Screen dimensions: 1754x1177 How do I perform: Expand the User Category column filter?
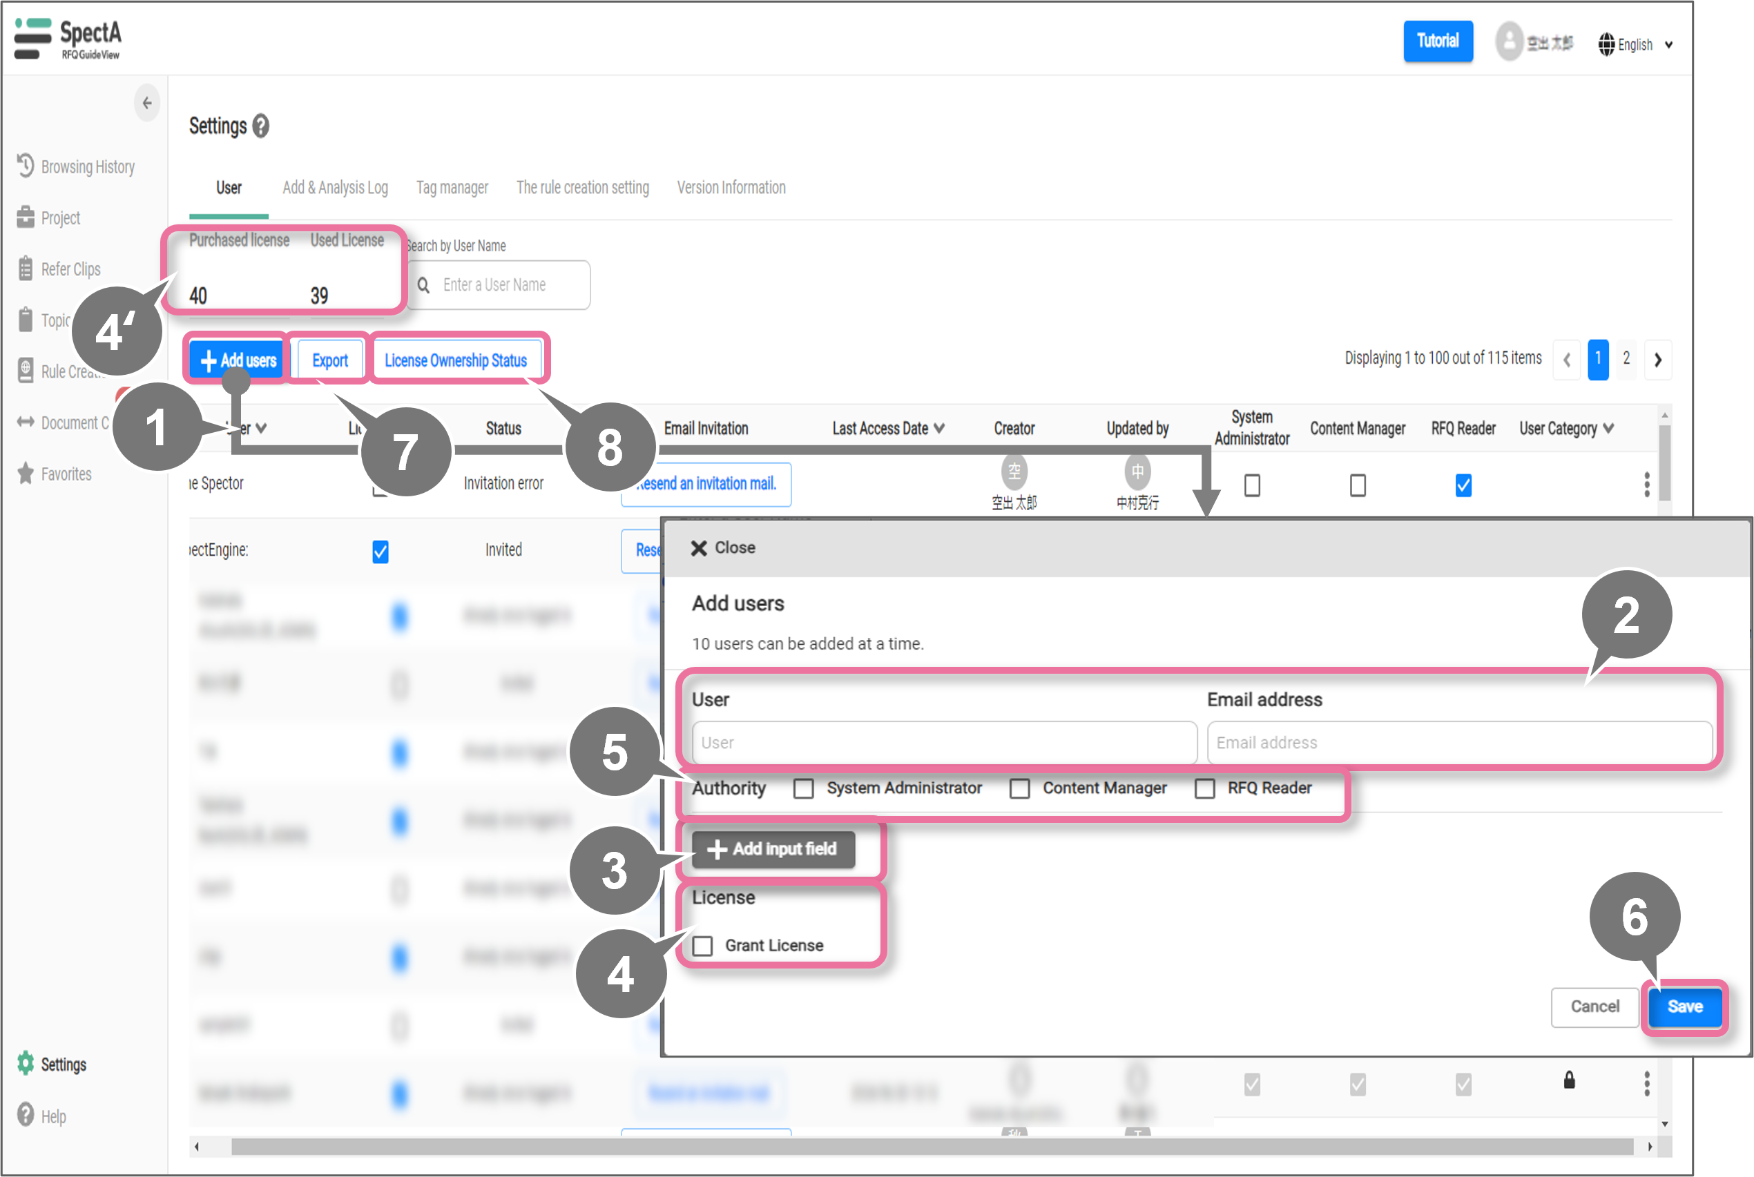point(1608,428)
